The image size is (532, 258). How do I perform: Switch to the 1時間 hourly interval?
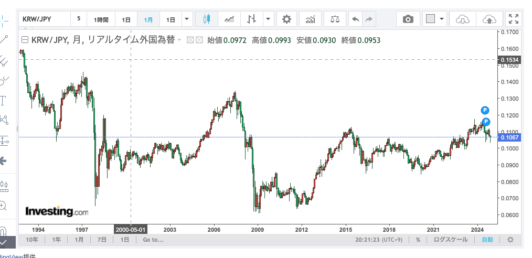pos(101,19)
